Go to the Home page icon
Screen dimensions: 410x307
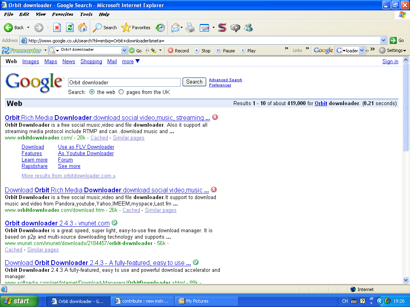tap(82, 28)
